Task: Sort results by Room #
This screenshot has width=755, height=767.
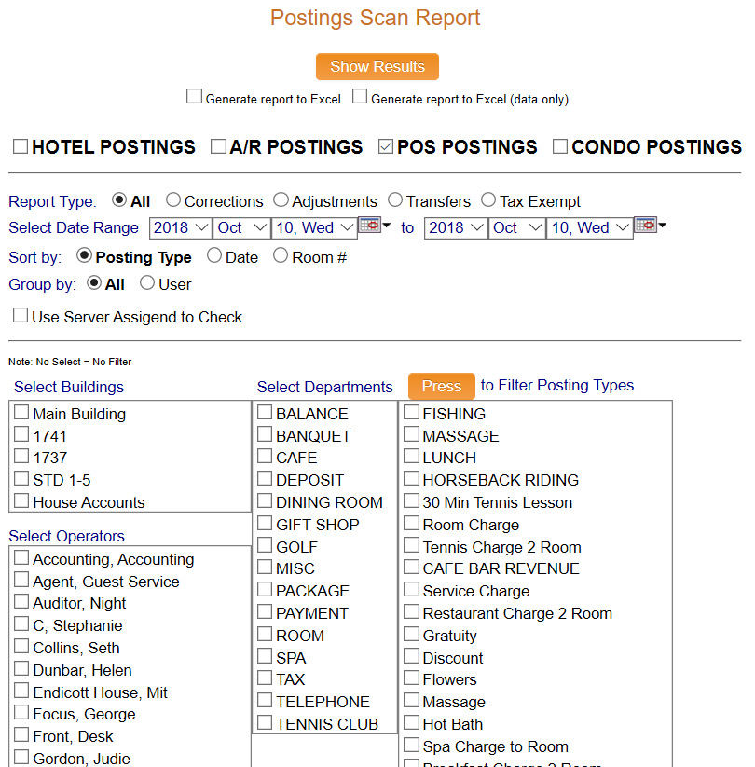Action: [281, 257]
